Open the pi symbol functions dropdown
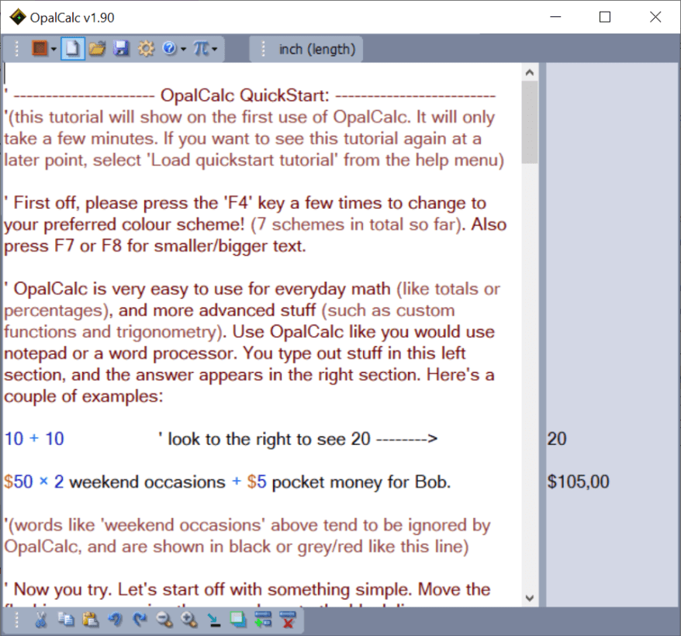The width and height of the screenshot is (681, 636). (214, 49)
